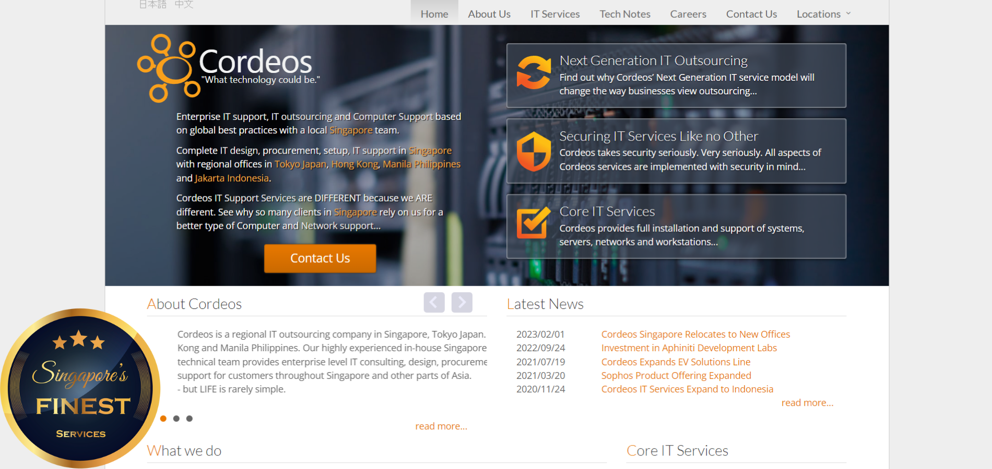Viewport: 992px width, 469px height.
Task: Click the Cordeos logo
Action: coord(228,68)
